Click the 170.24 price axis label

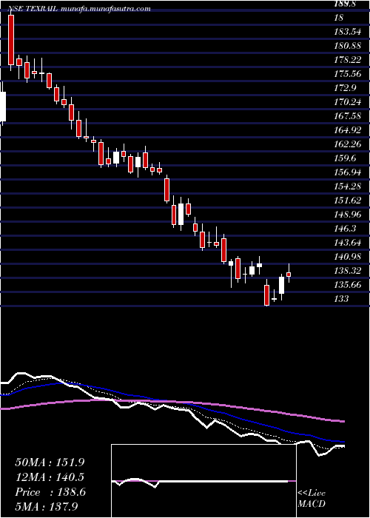pyautogui.click(x=348, y=102)
